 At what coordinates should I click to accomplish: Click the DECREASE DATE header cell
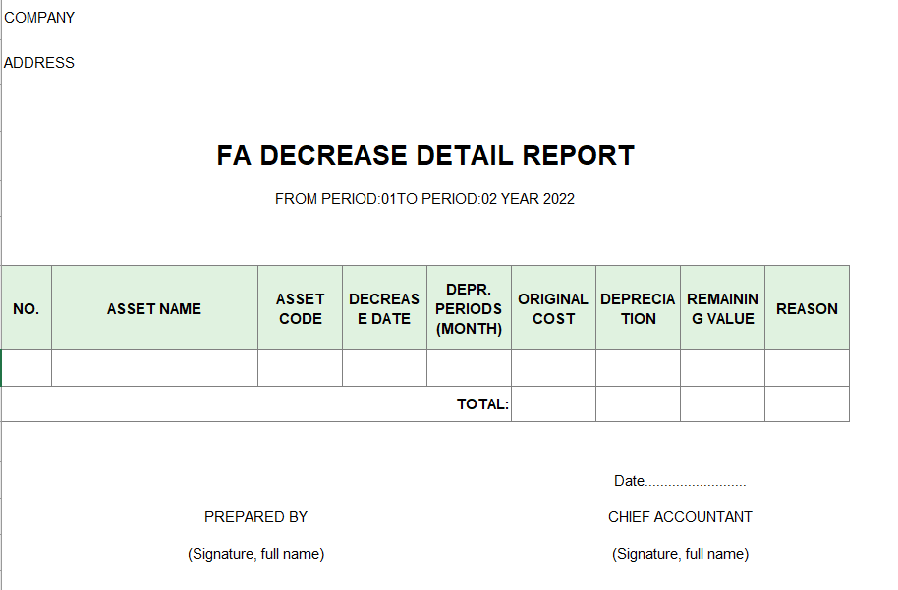(384, 308)
